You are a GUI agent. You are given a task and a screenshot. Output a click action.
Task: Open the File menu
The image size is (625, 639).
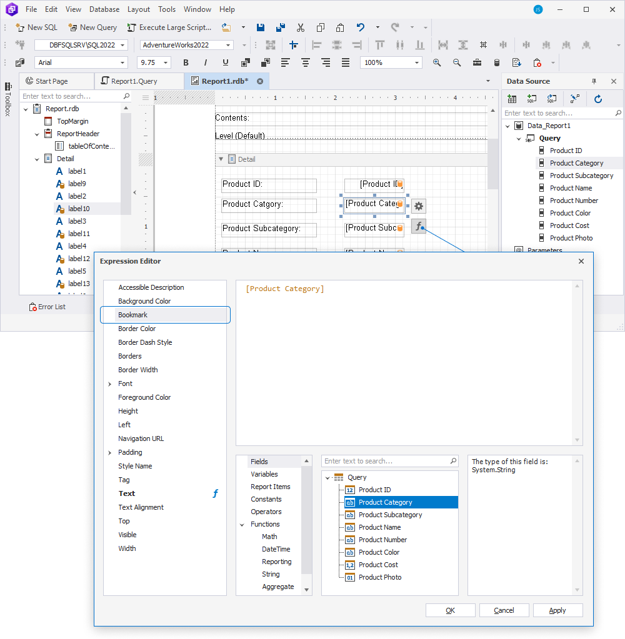(31, 9)
